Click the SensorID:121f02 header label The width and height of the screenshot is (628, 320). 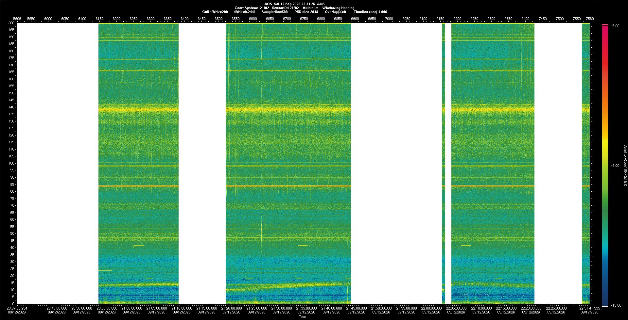[x=285, y=8]
